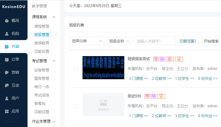221x127 pixels.
Task: Select the 订单 orders icon
Action: [x=7, y=59]
